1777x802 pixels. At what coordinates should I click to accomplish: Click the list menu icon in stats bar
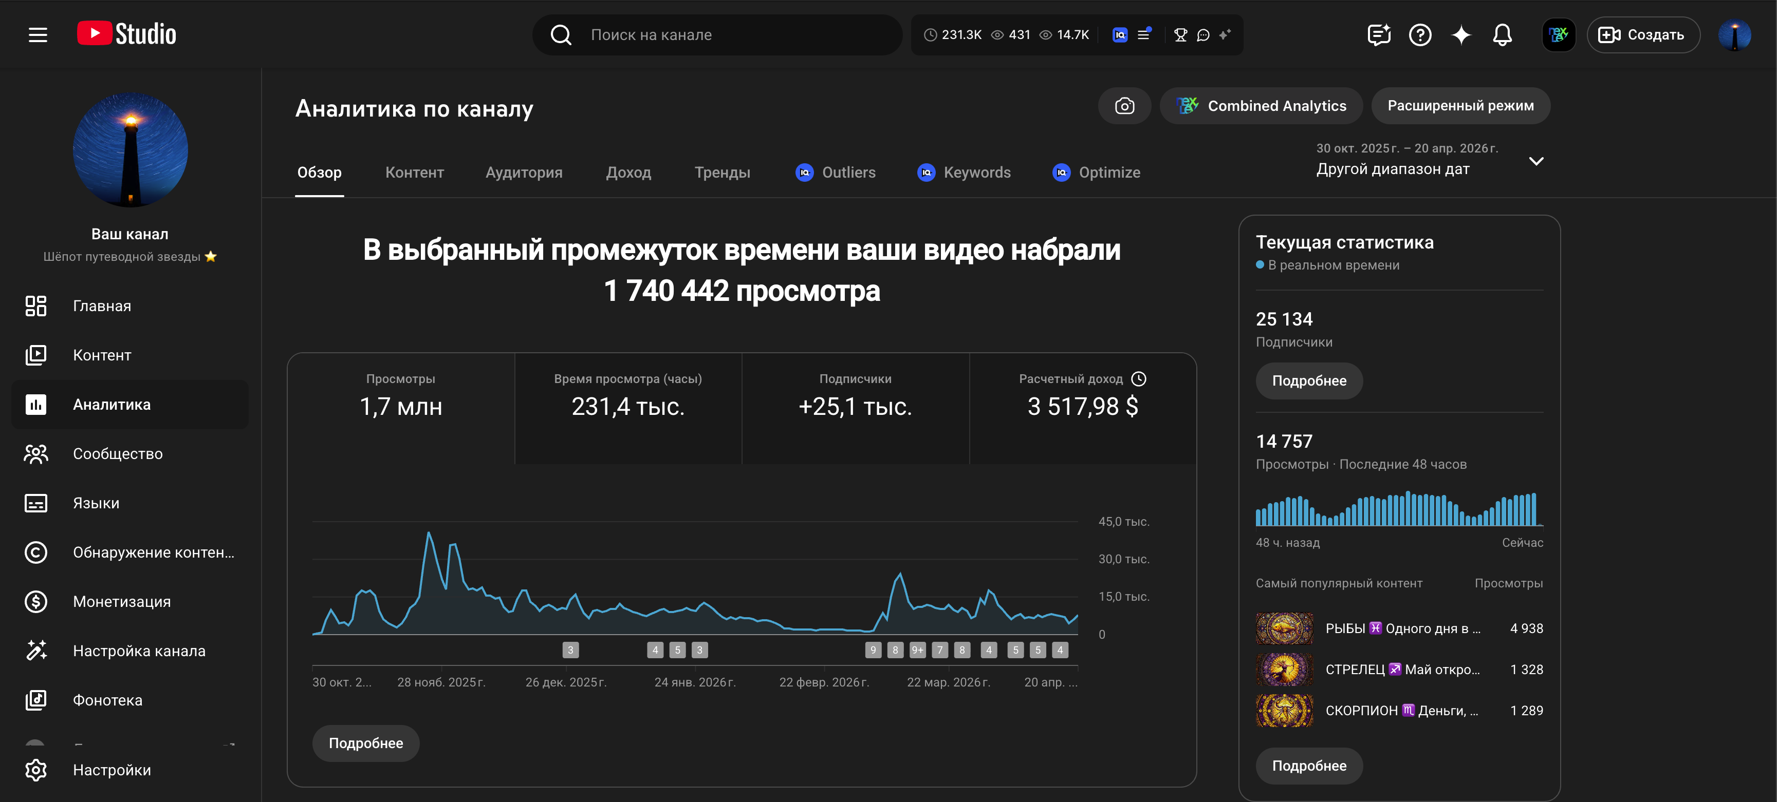pos(1144,34)
